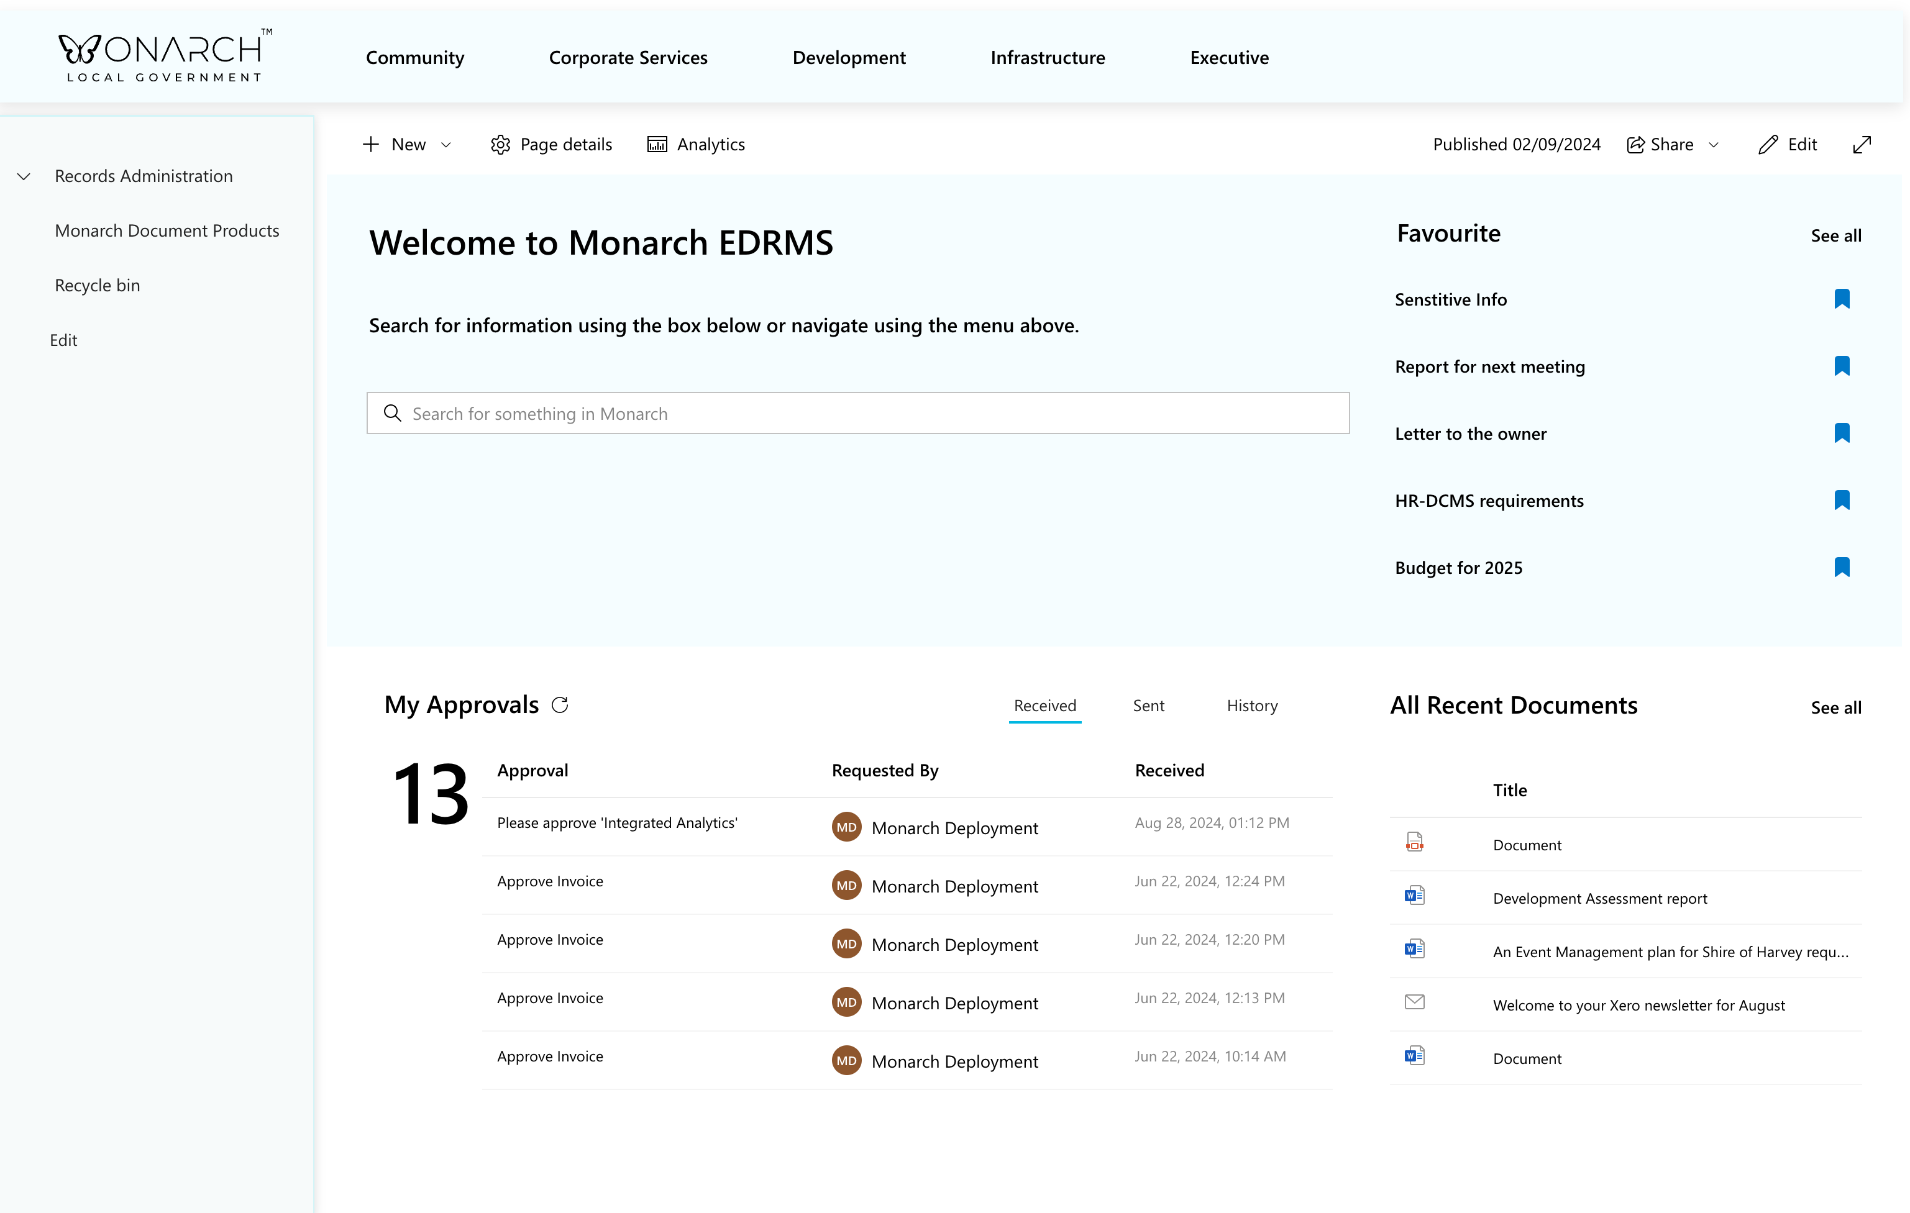Image resolution: width=1910 pixels, height=1213 pixels.
Task: Click the Search for something in Monarch box
Action: click(x=857, y=413)
